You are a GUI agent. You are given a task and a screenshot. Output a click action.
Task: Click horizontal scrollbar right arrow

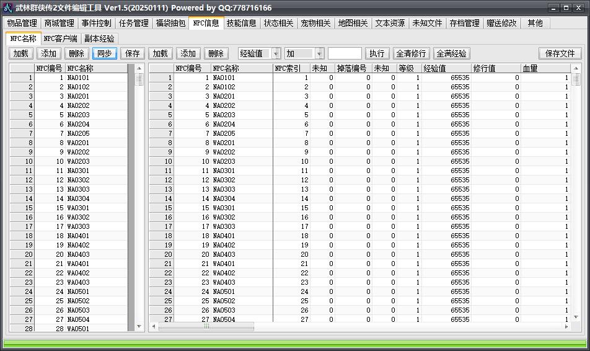click(x=566, y=327)
